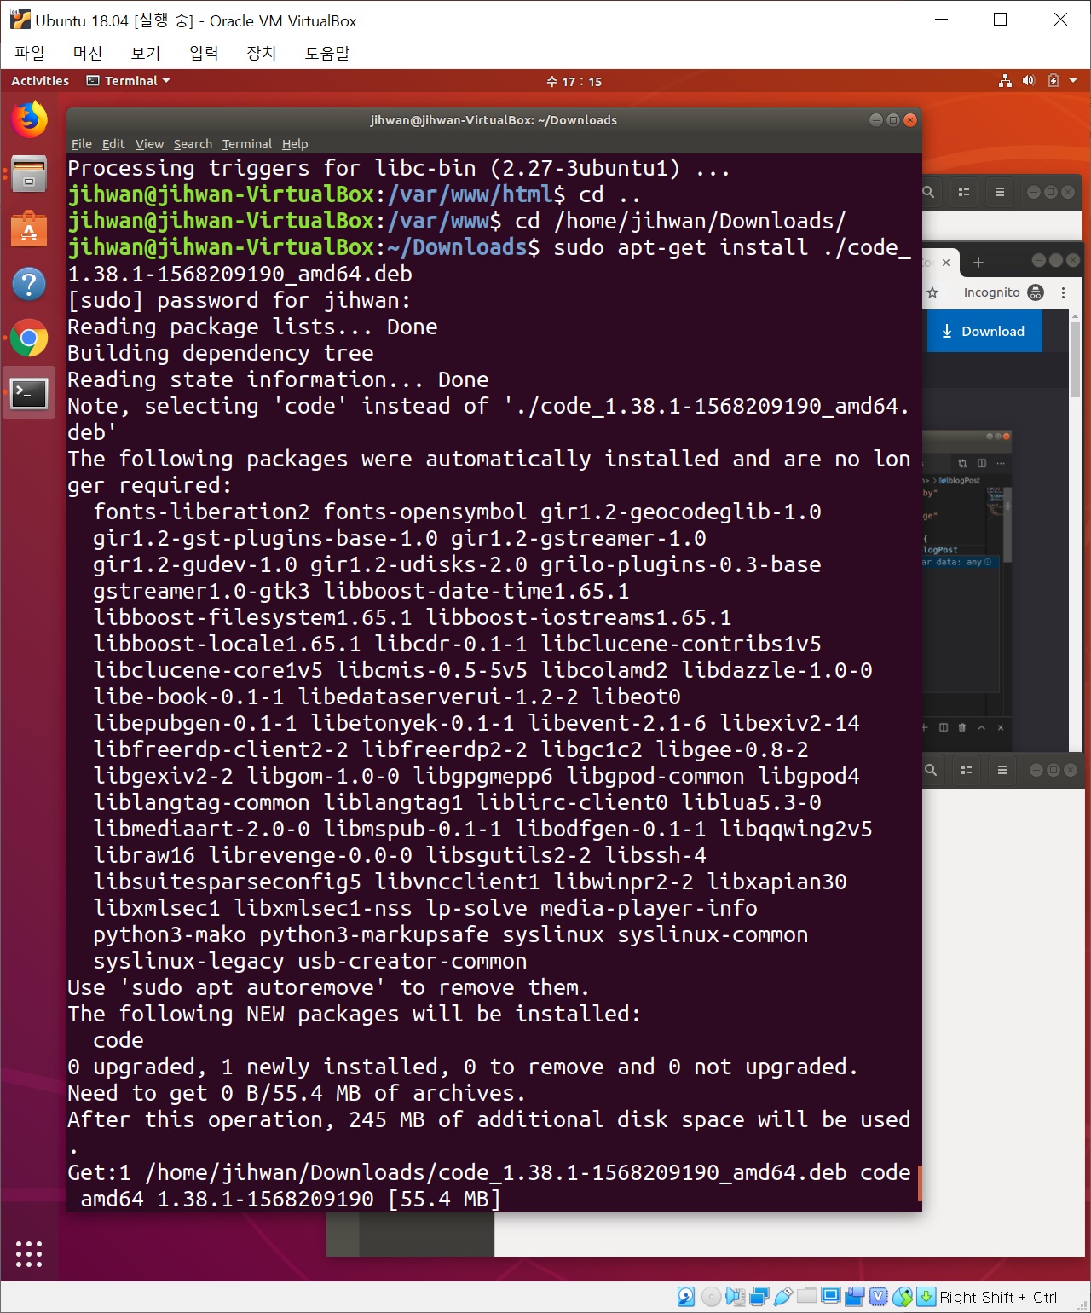Open the clock and calendar panel
Viewport: 1091px width, 1313px height.
tap(574, 82)
